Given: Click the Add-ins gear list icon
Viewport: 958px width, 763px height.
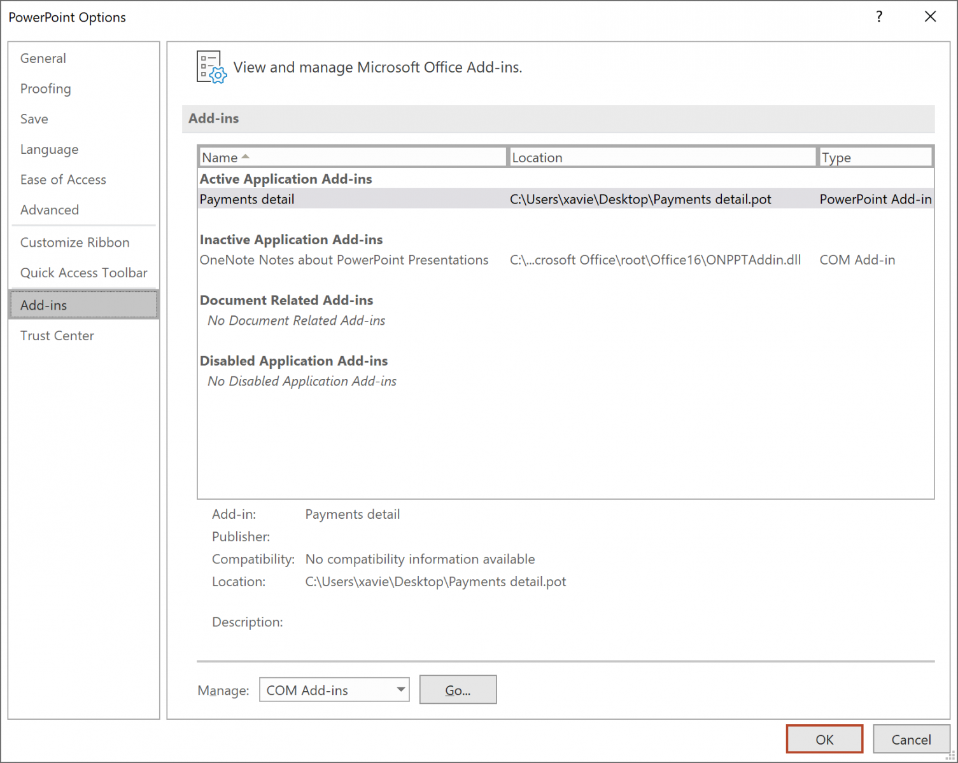Looking at the screenshot, I should [x=211, y=67].
